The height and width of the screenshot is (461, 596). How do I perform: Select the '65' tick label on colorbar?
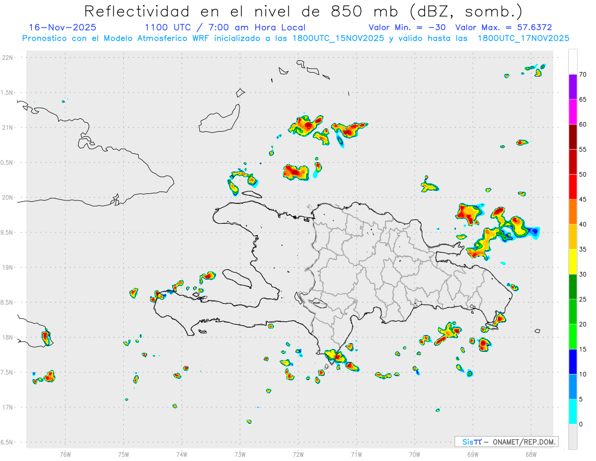(x=583, y=99)
